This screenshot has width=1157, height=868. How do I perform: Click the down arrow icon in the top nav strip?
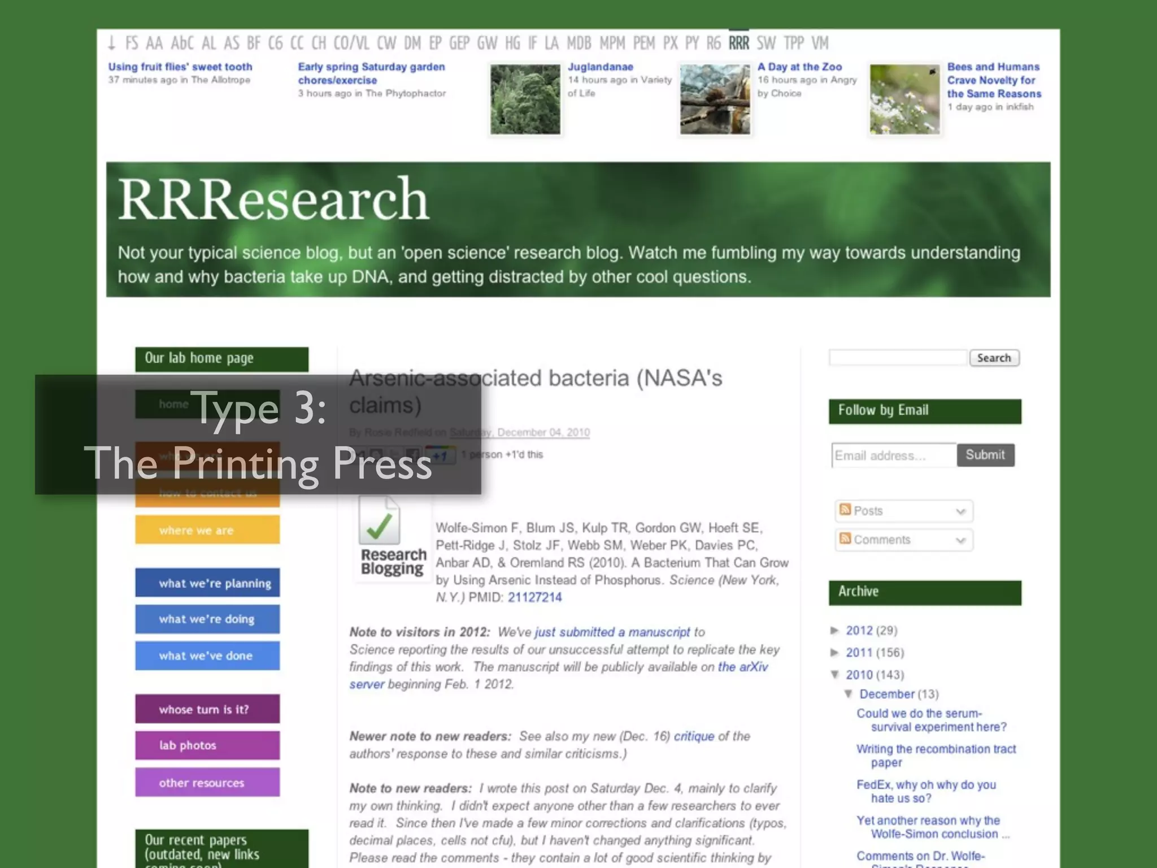point(112,43)
